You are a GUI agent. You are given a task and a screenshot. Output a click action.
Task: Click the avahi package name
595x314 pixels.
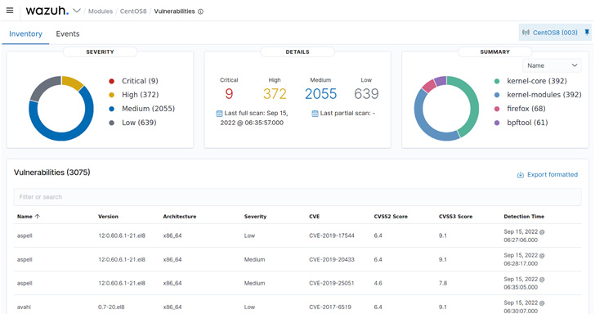24,307
